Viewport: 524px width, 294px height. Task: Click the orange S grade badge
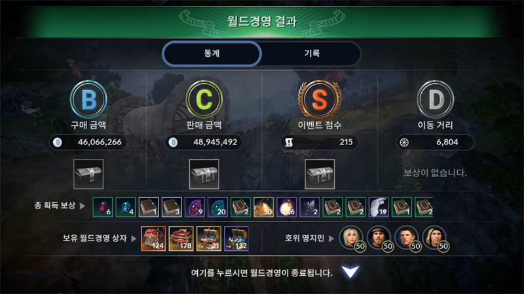click(x=320, y=99)
